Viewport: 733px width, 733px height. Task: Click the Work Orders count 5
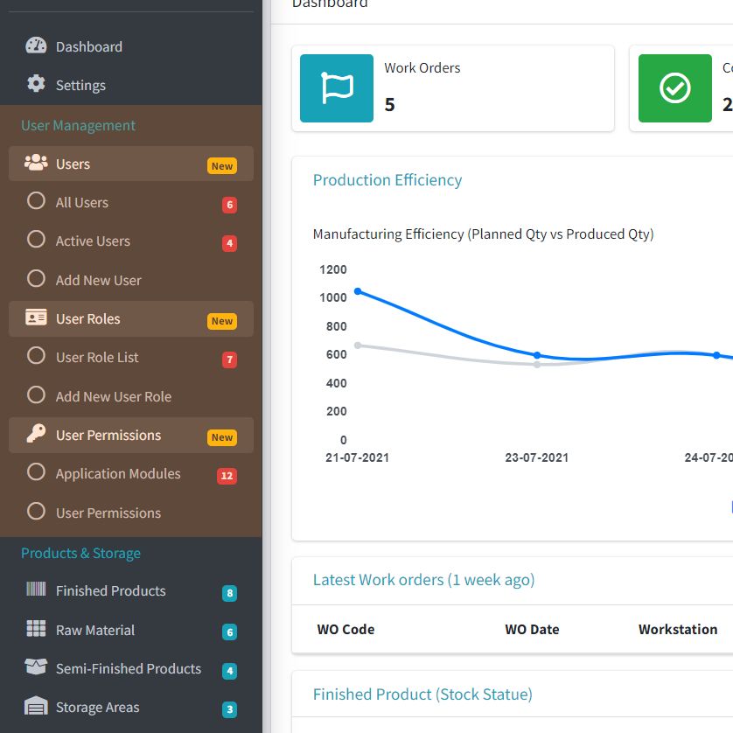tap(390, 104)
